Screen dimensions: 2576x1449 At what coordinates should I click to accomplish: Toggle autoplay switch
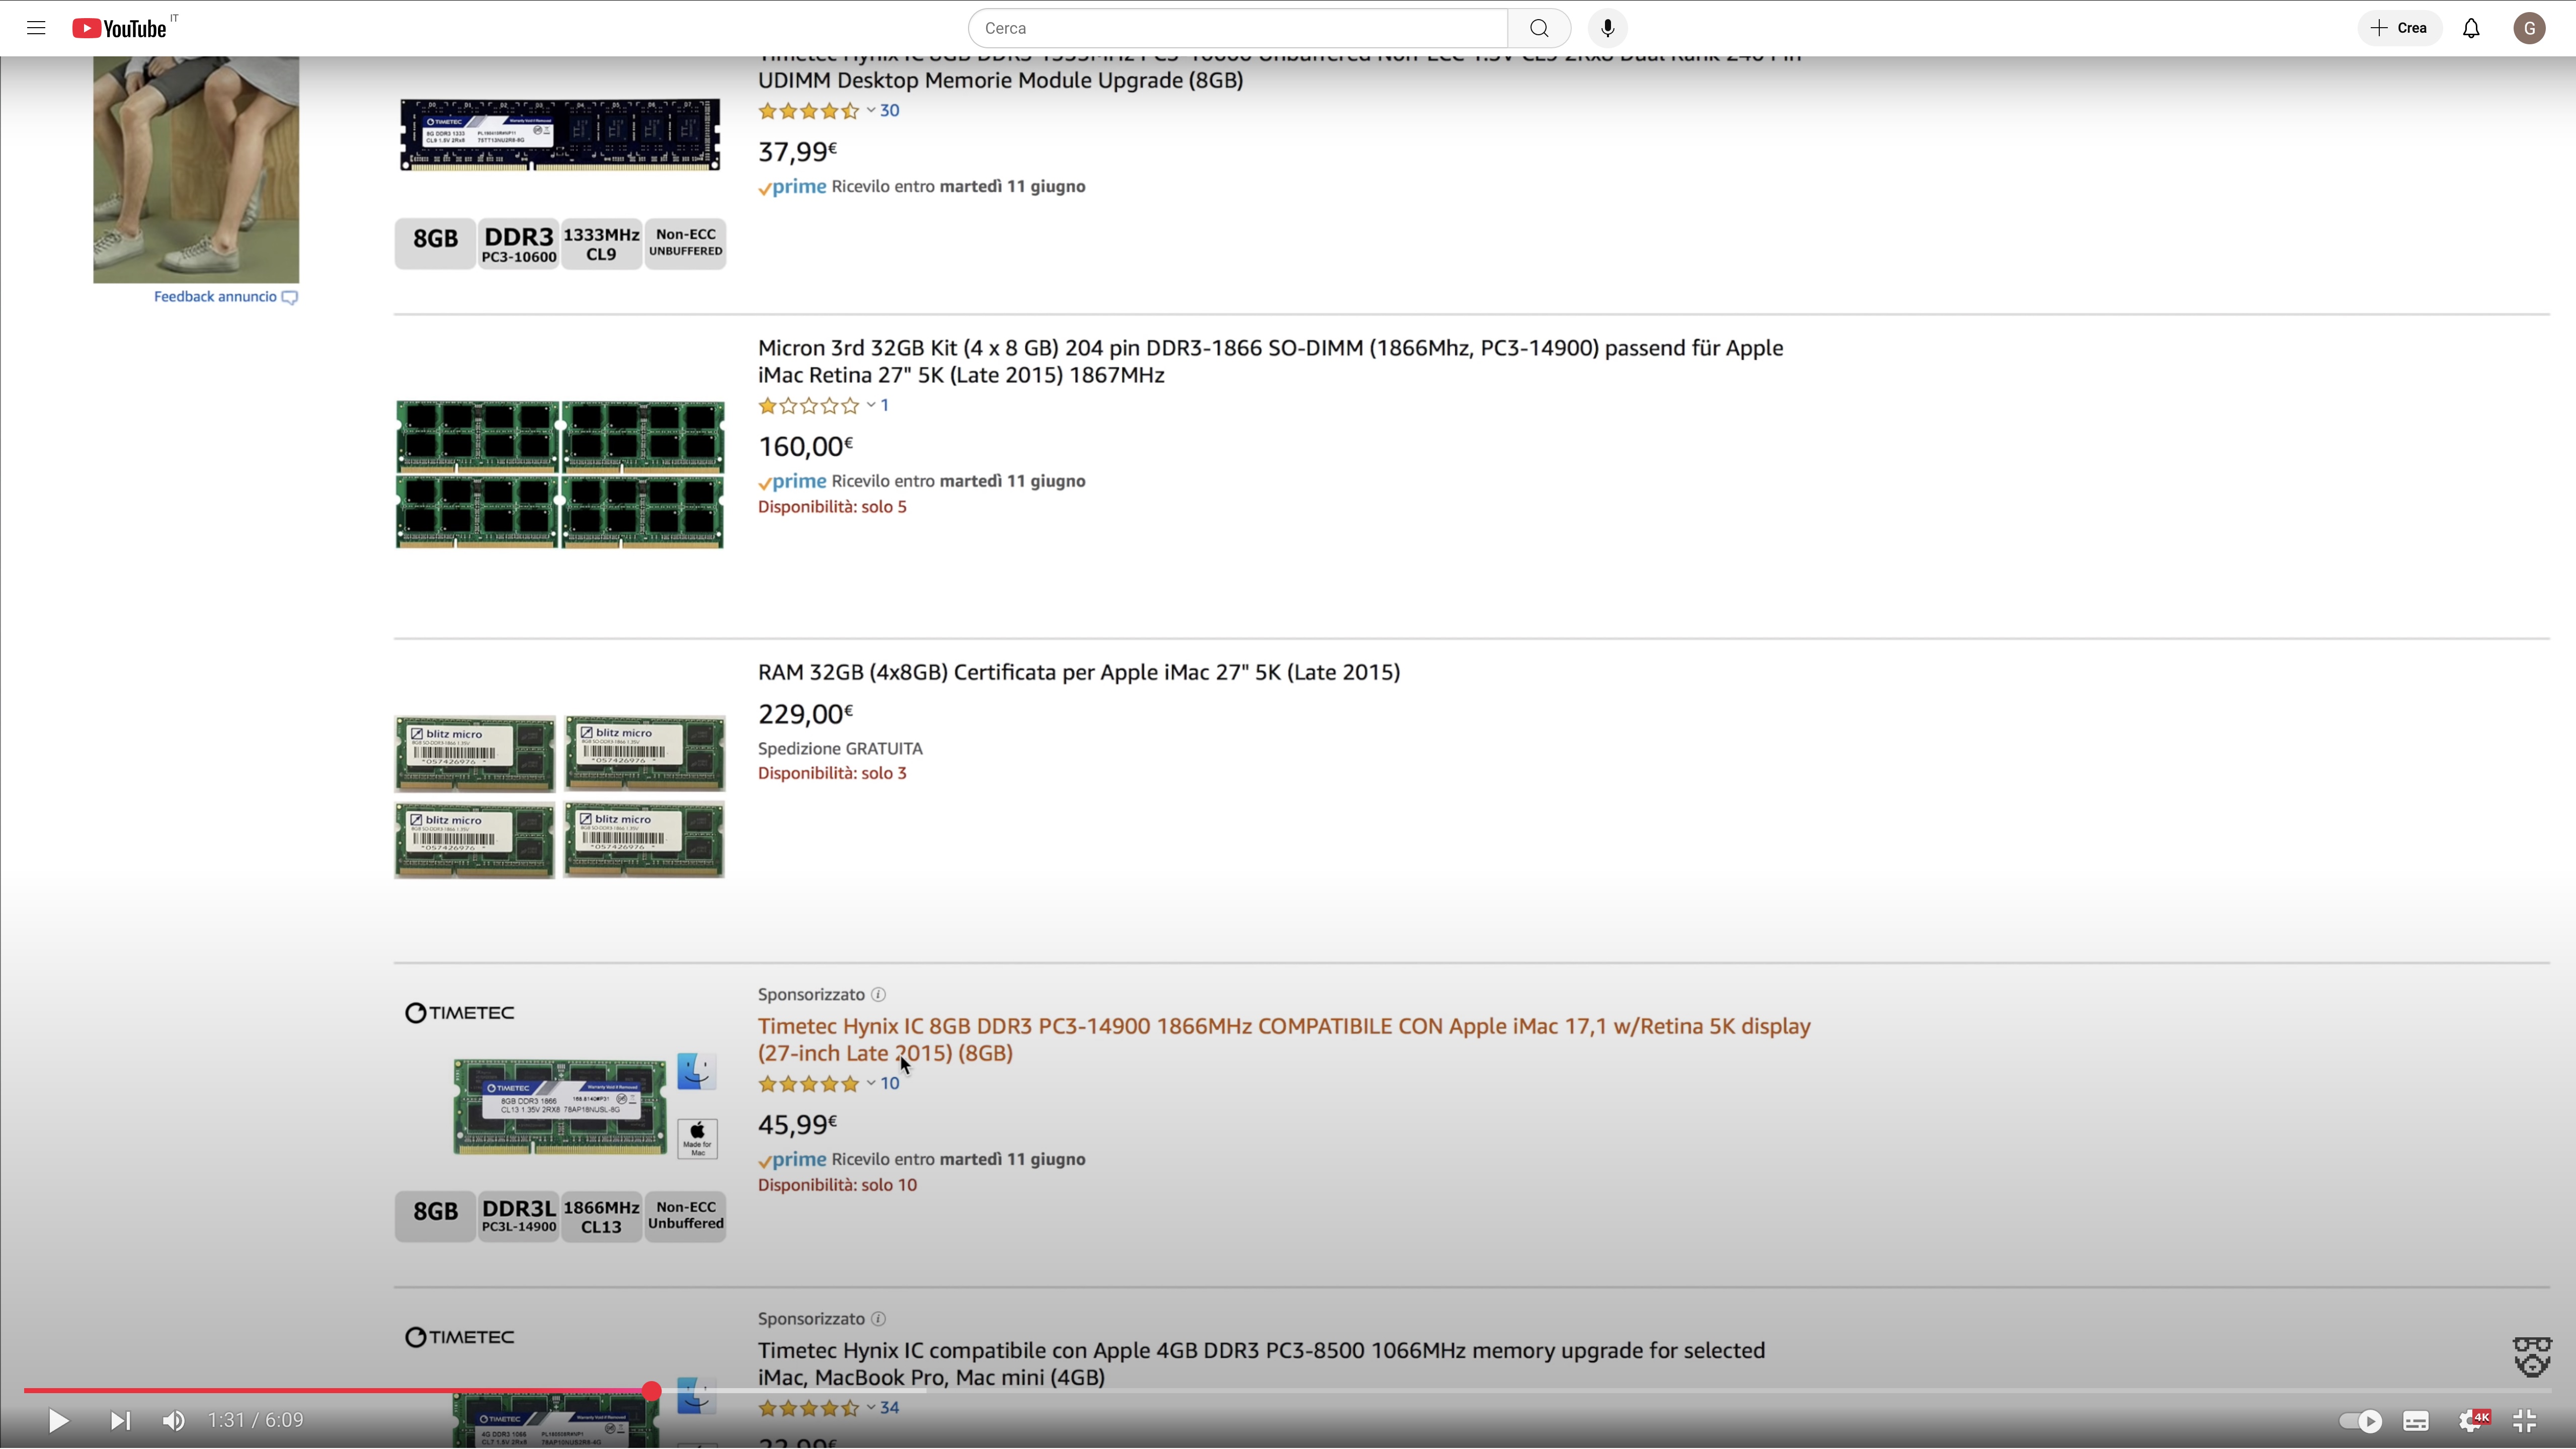point(2360,1421)
